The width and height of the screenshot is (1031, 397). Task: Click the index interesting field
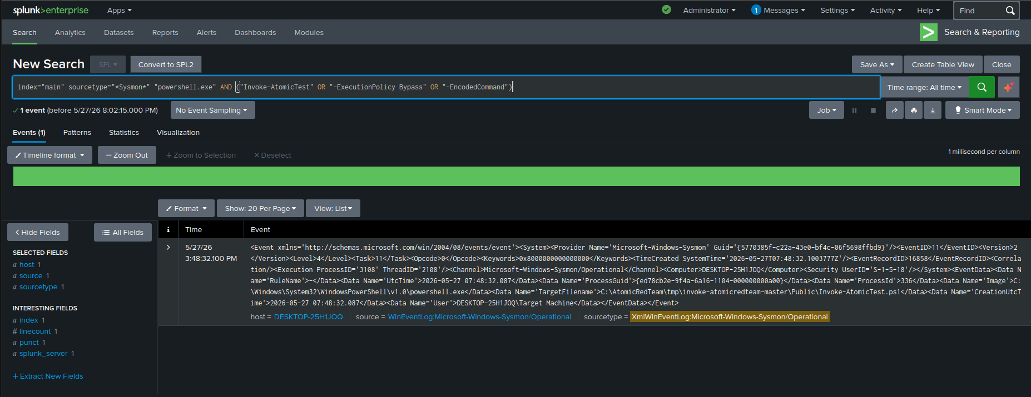pyautogui.click(x=28, y=320)
